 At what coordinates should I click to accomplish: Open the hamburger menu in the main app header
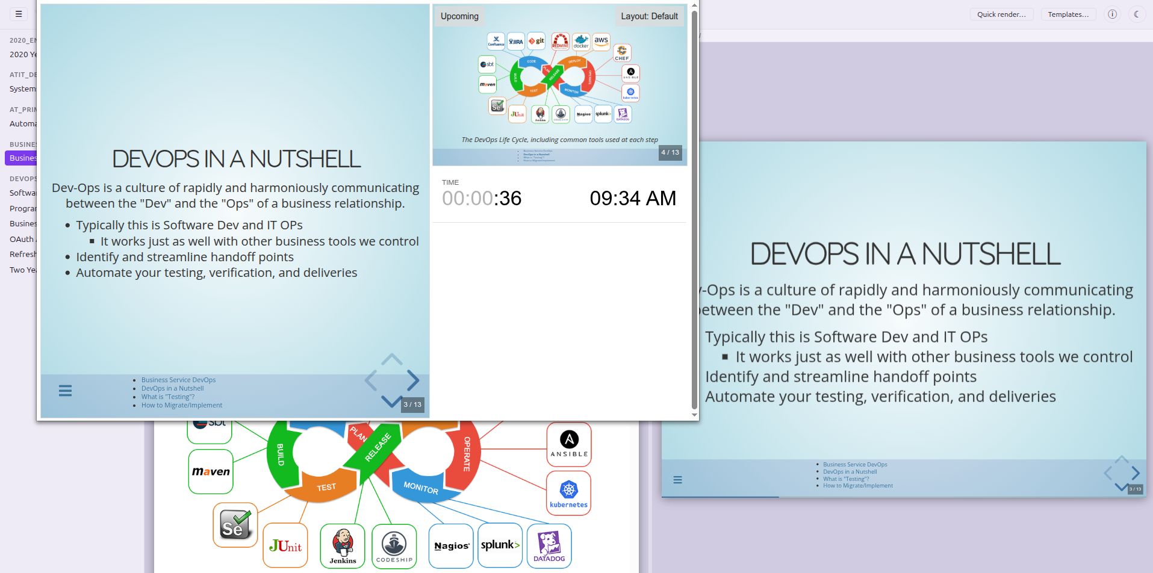coord(19,14)
